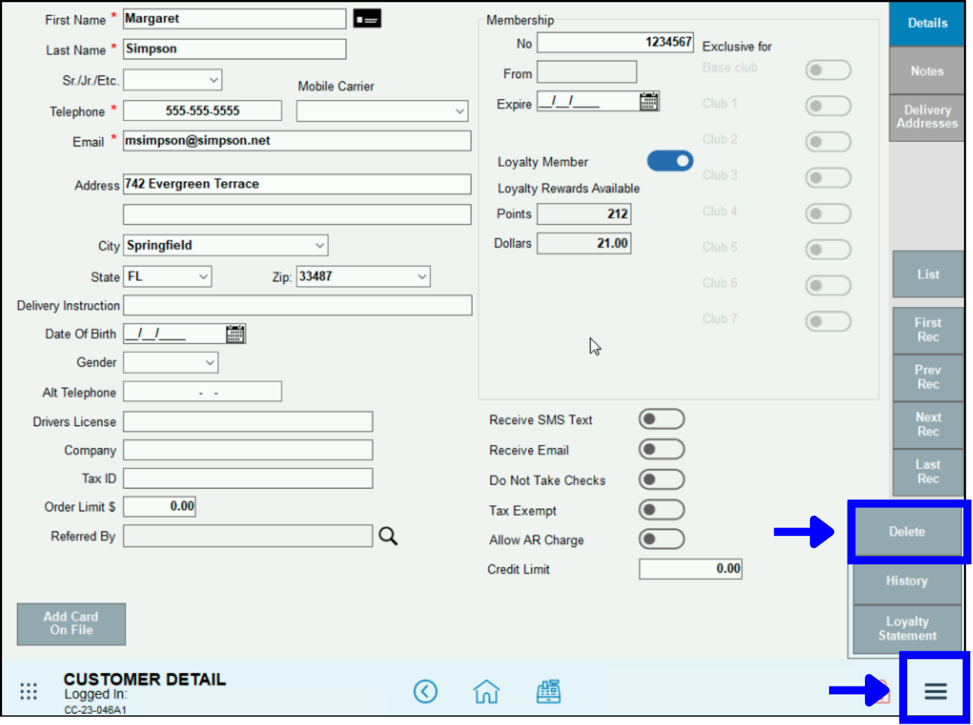
Task: Enable the Tax Exempt switch
Action: (661, 510)
